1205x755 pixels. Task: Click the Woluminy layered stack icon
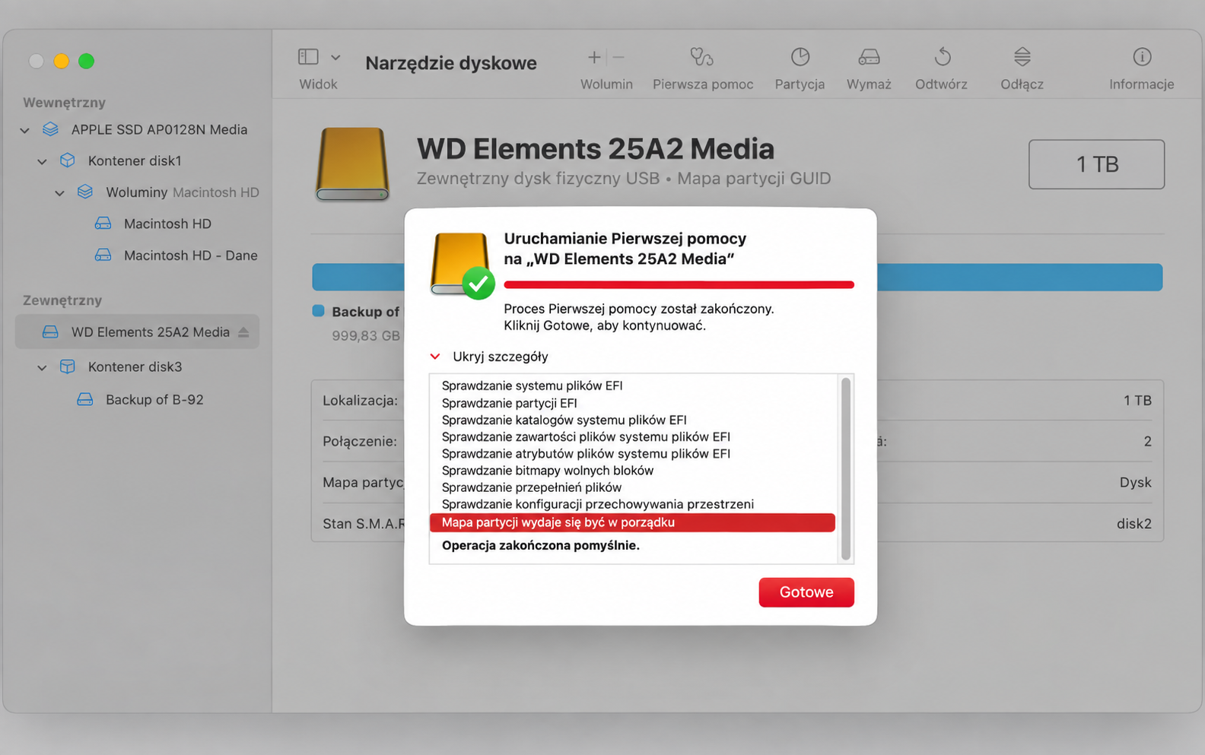(85, 192)
